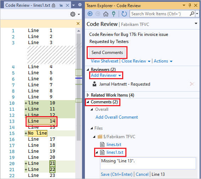Image resolution: width=201 pixels, height=179 pixels.
Task: Click the 'No line' added text
Action: coord(37,133)
